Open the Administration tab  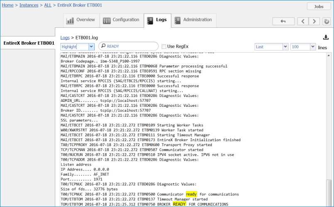click(x=194, y=20)
